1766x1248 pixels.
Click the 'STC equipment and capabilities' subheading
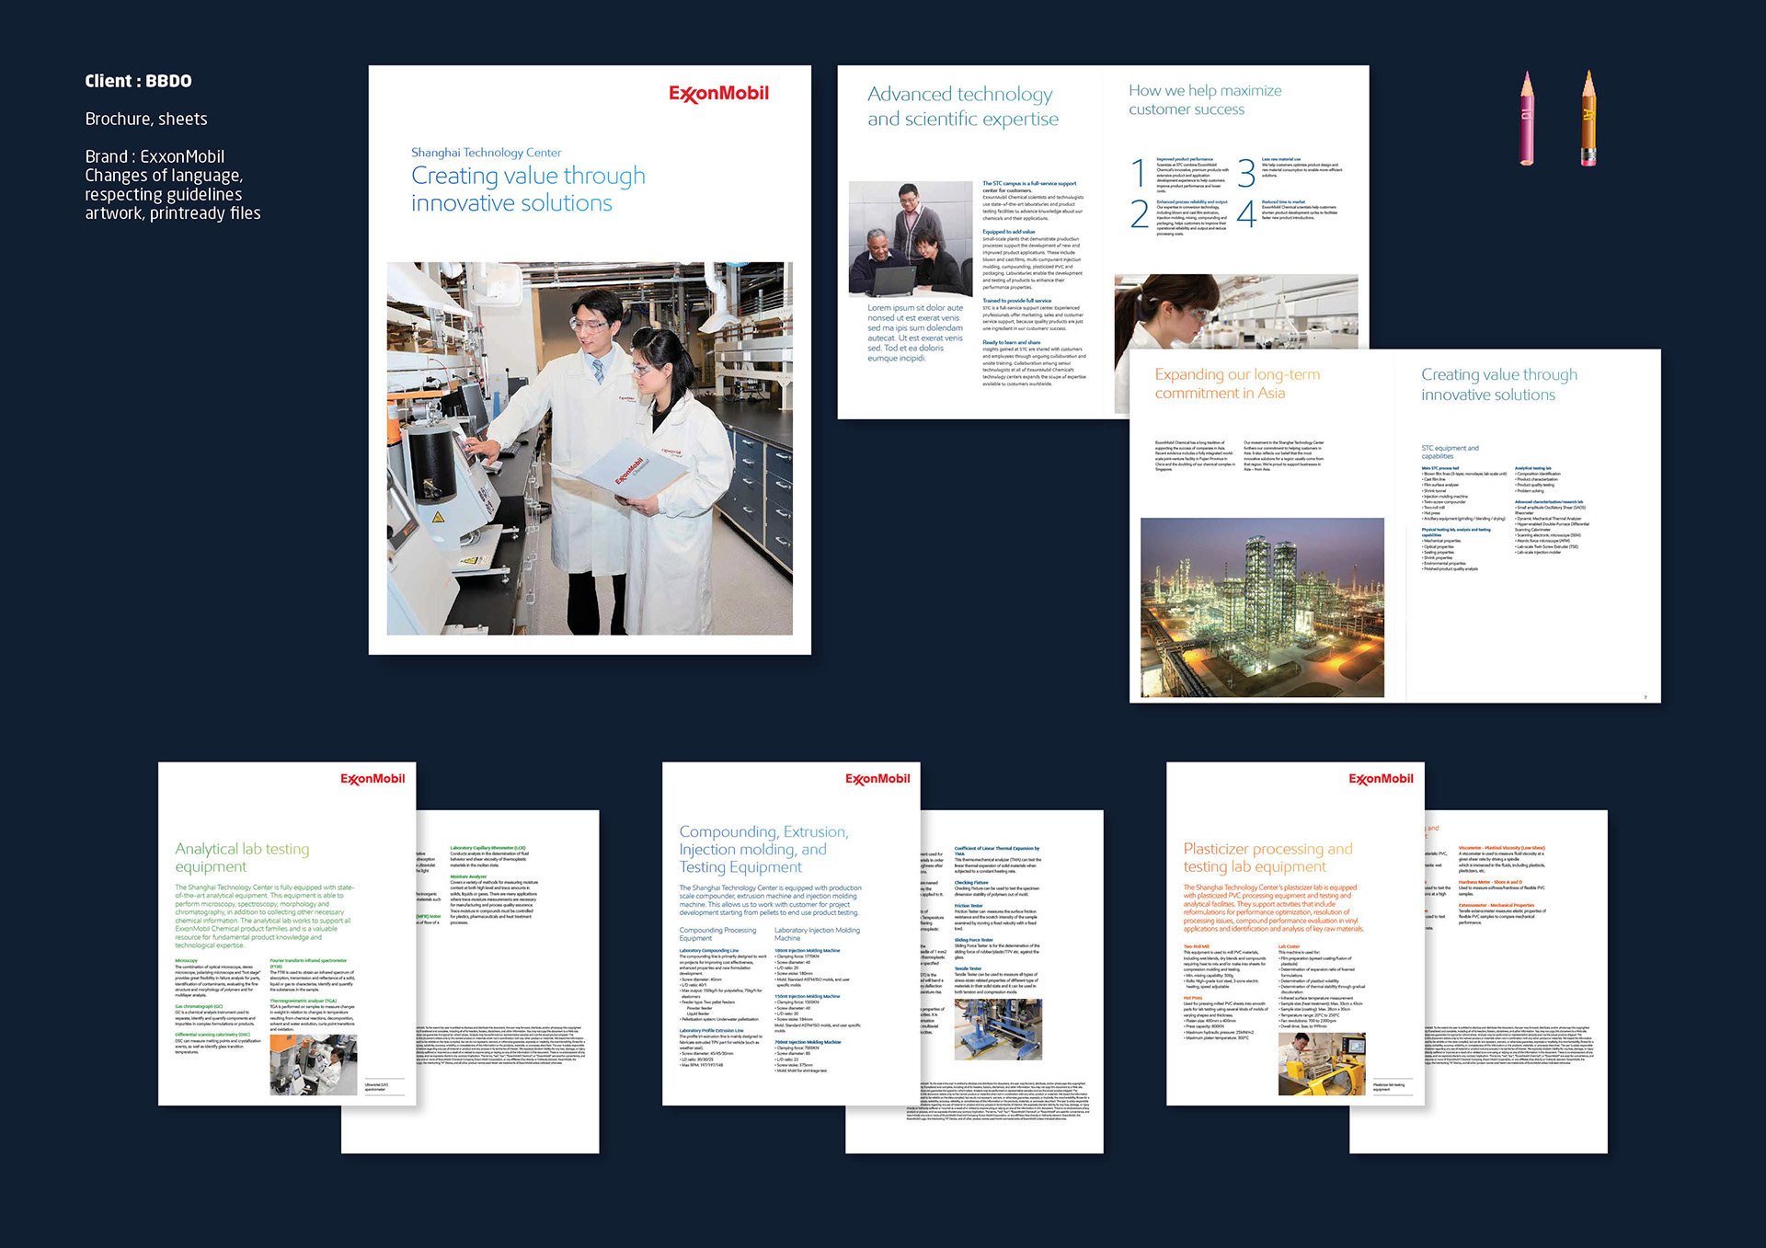click(1450, 452)
